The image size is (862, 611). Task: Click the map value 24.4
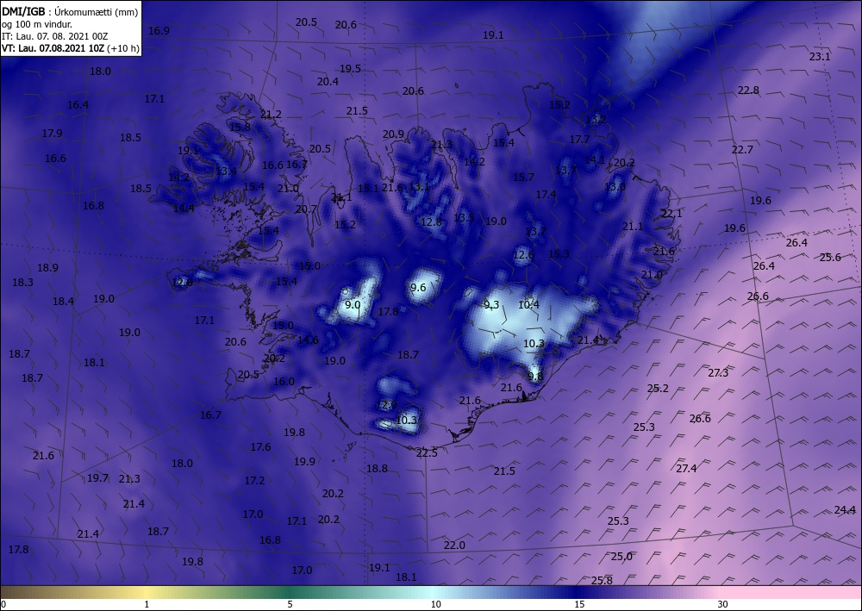click(845, 510)
